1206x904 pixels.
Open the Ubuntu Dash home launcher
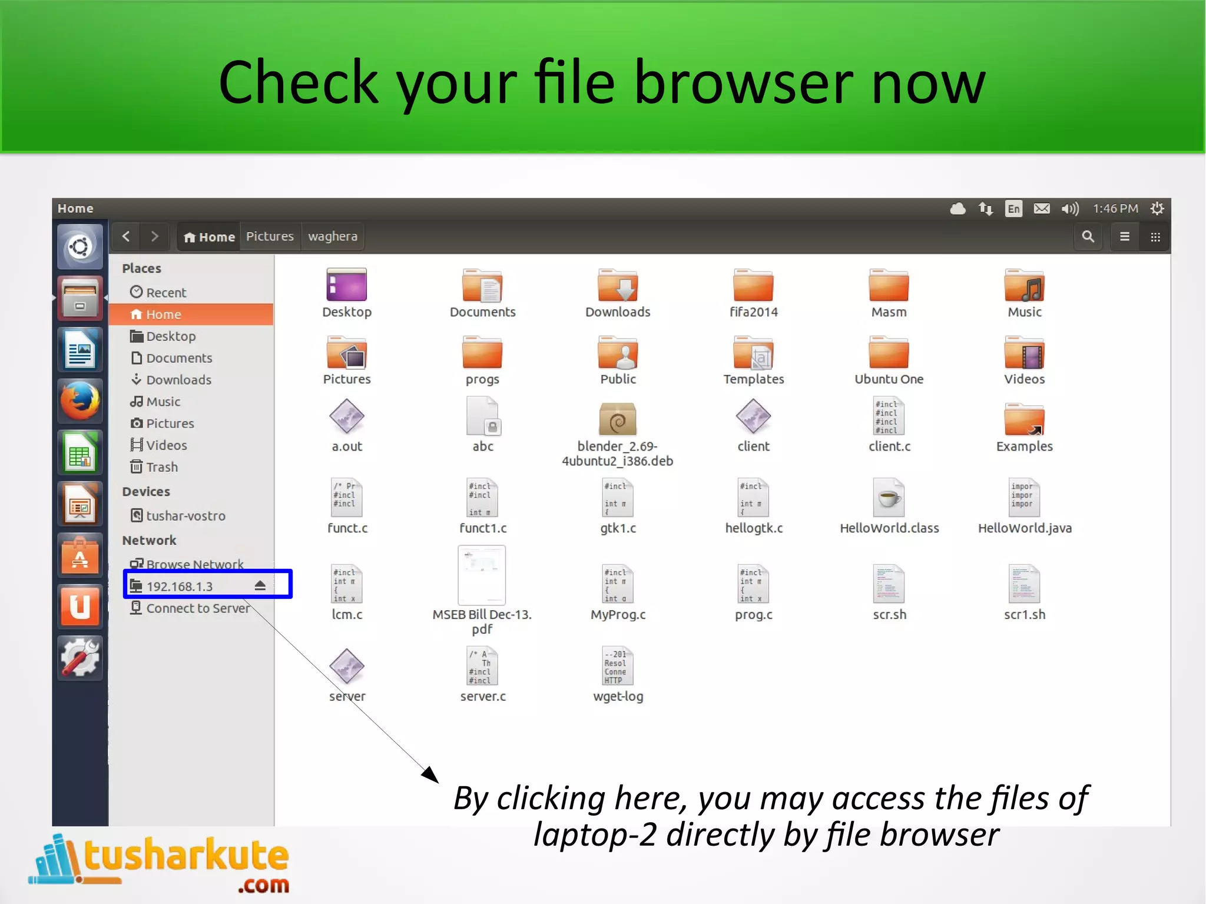80,247
